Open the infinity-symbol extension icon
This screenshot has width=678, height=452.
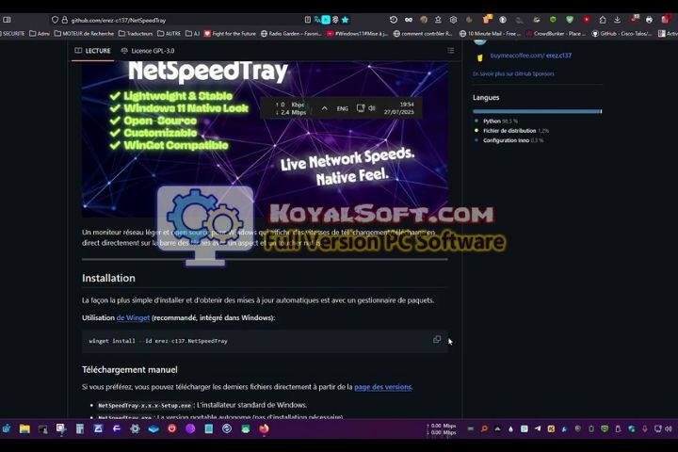[x=408, y=20]
